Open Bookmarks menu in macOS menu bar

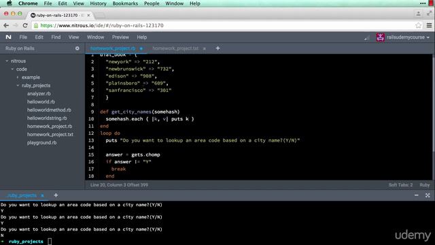[125, 3]
